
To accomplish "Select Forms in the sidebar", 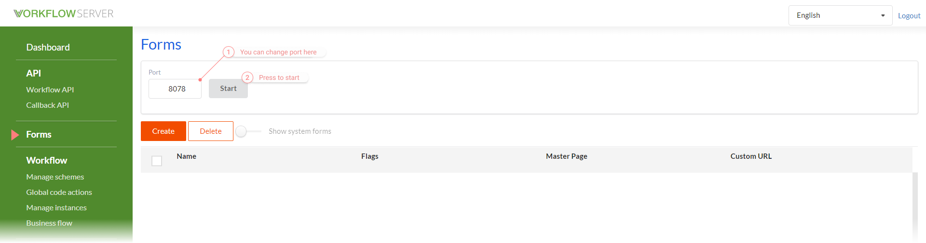I will click(39, 134).
